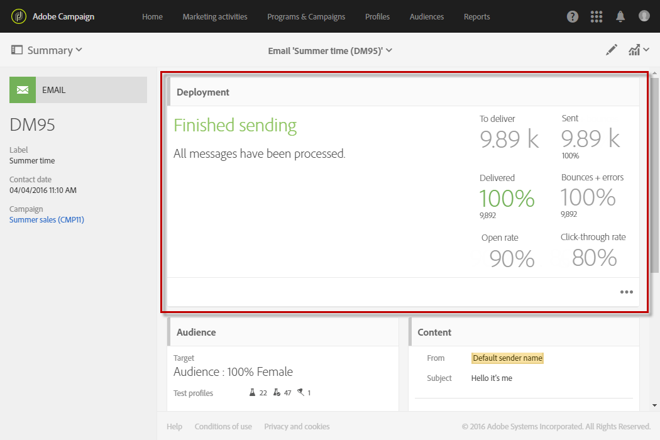Image resolution: width=660 pixels, height=440 pixels.
Task: Click the pencil edit properties icon
Action: coord(612,50)
